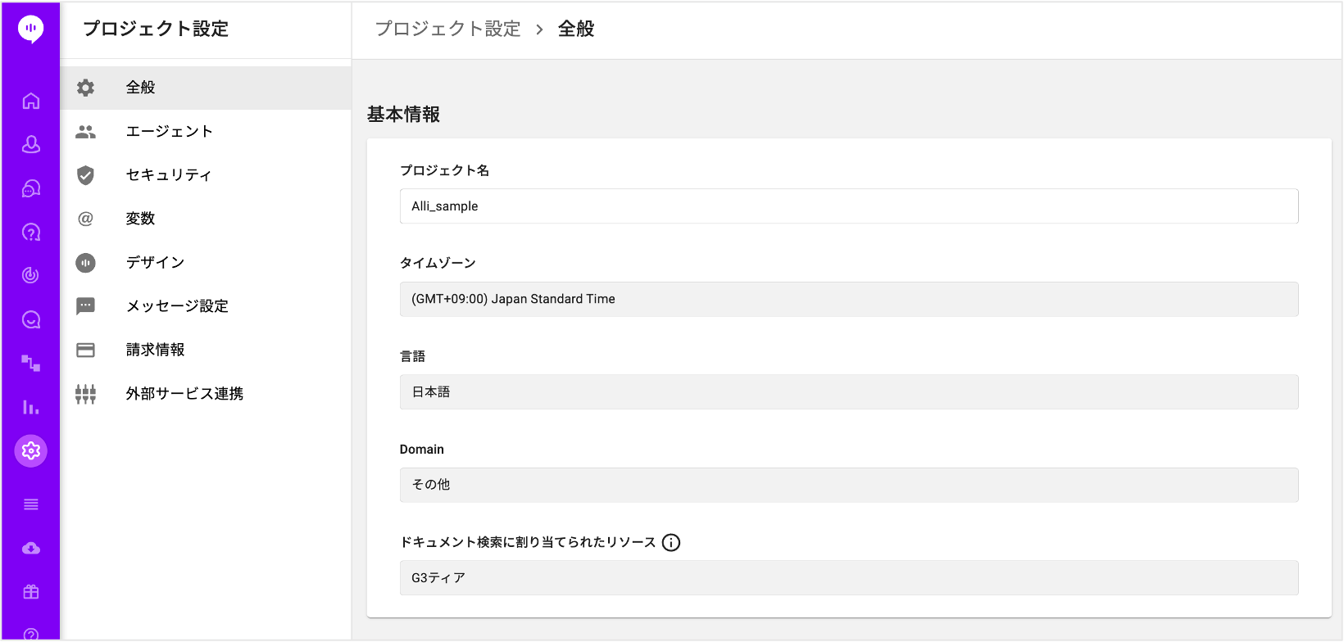Click the Q&A question mark icon
This screenshot has height=642, width=1344.
pos(30,232)
